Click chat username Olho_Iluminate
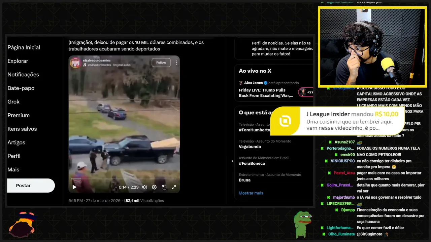Image resolution: width=431 pixels, height=242 pixels. pos(341,234)
